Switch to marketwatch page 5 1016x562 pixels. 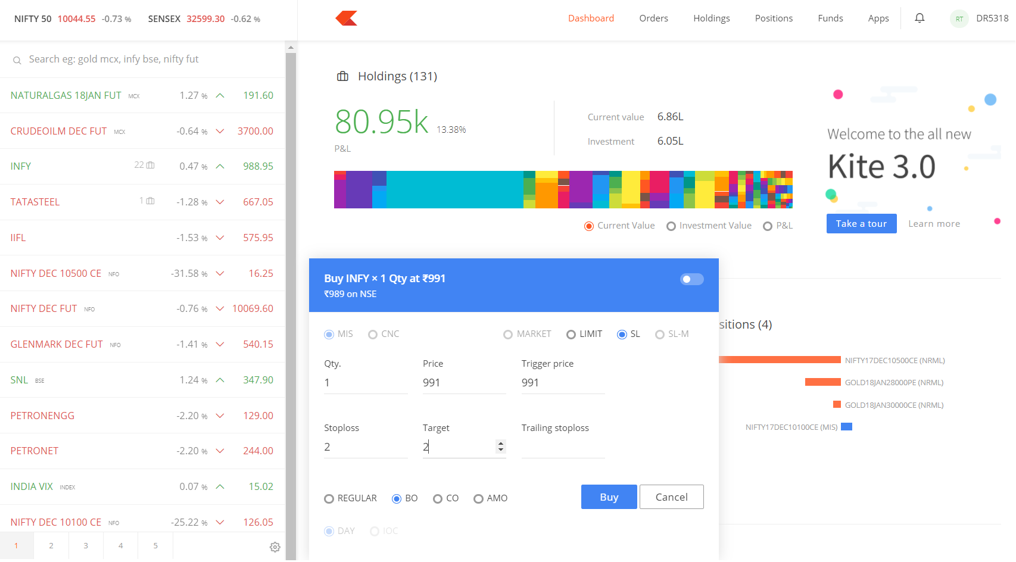point(155,546)
